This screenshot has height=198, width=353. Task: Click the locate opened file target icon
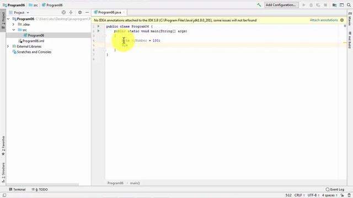[x=64, y=13]
